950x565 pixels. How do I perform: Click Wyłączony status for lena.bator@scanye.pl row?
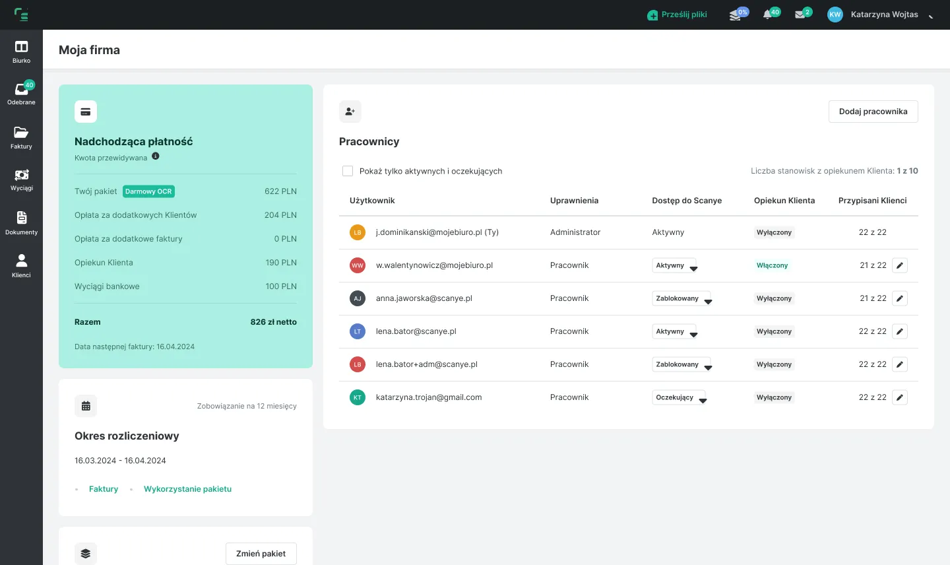click(774, 331)
